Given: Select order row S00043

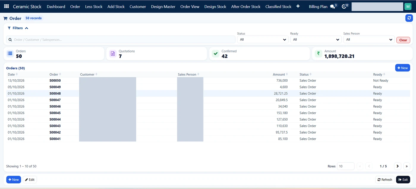Looking at the screenshot, I should [208, 126].
